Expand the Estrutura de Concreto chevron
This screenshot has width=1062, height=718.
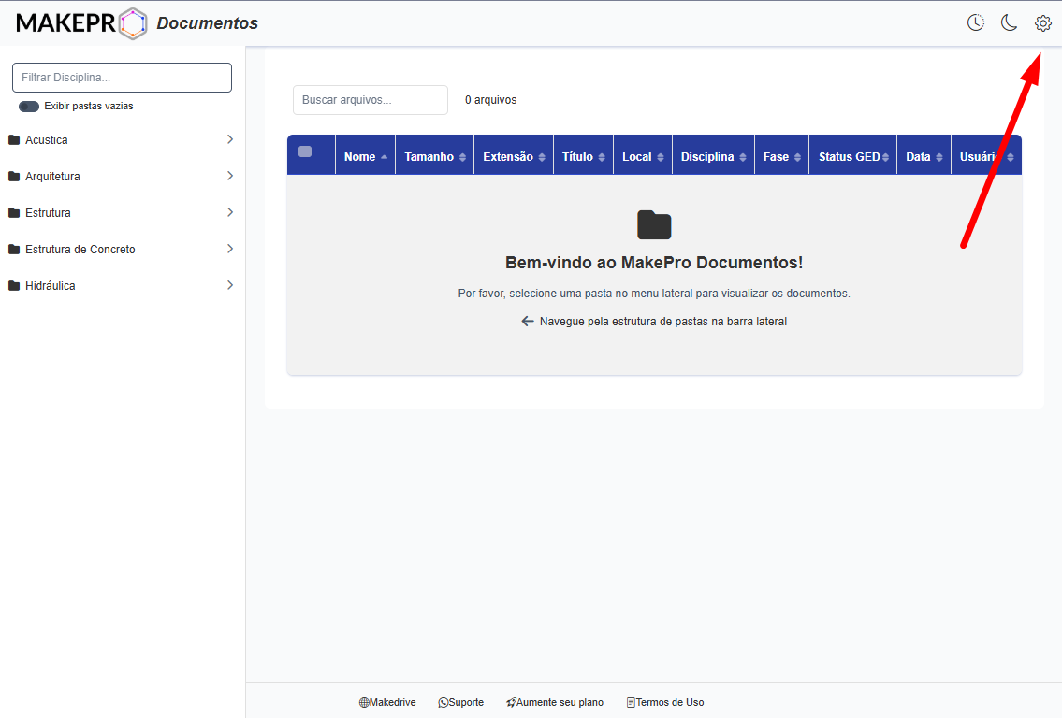(230, 249)
